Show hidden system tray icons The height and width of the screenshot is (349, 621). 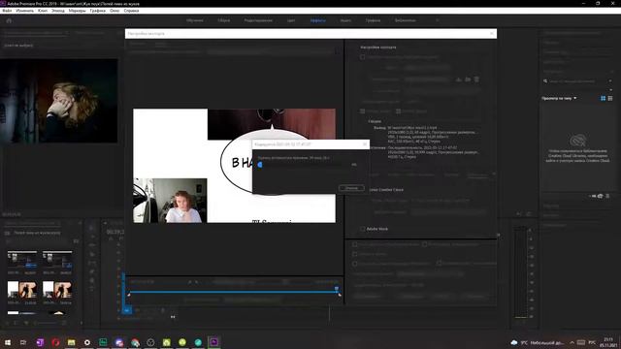(572, 342)
